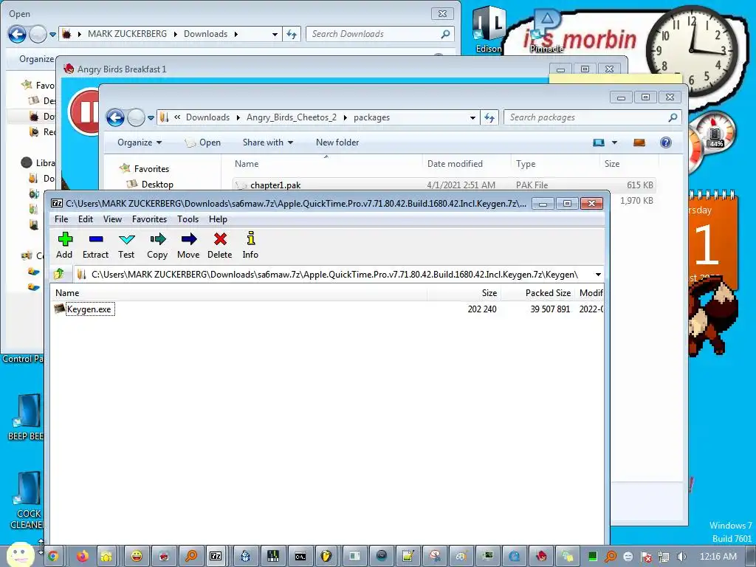Click the Search Downloads field
This screenshot has height=567, width=756.
tap(380, 34)
